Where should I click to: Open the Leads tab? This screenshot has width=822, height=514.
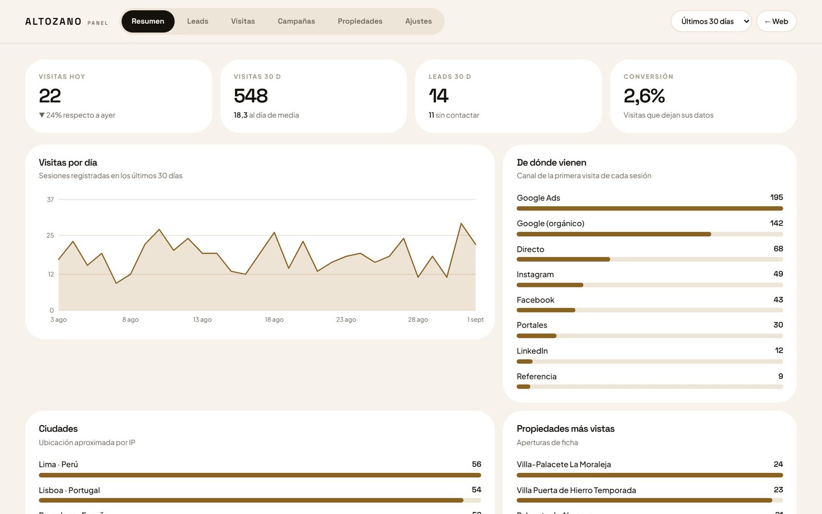tap(197, 21)
